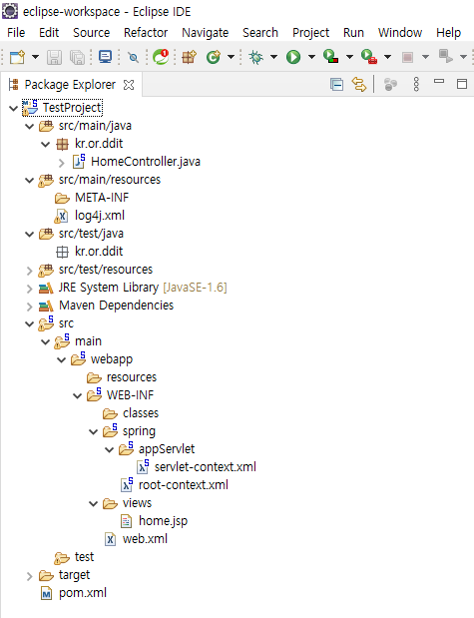Collapse the appServlet folder

(110, 449)
